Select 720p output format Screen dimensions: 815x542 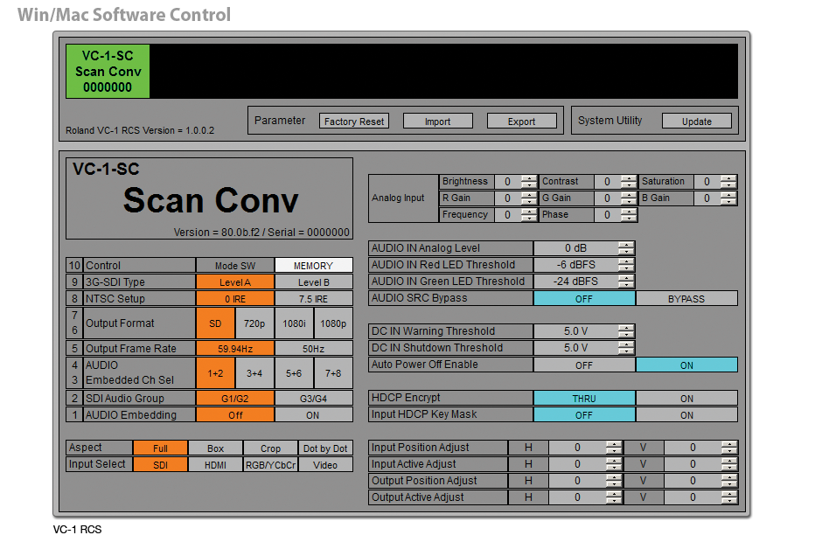pos(254,323)
